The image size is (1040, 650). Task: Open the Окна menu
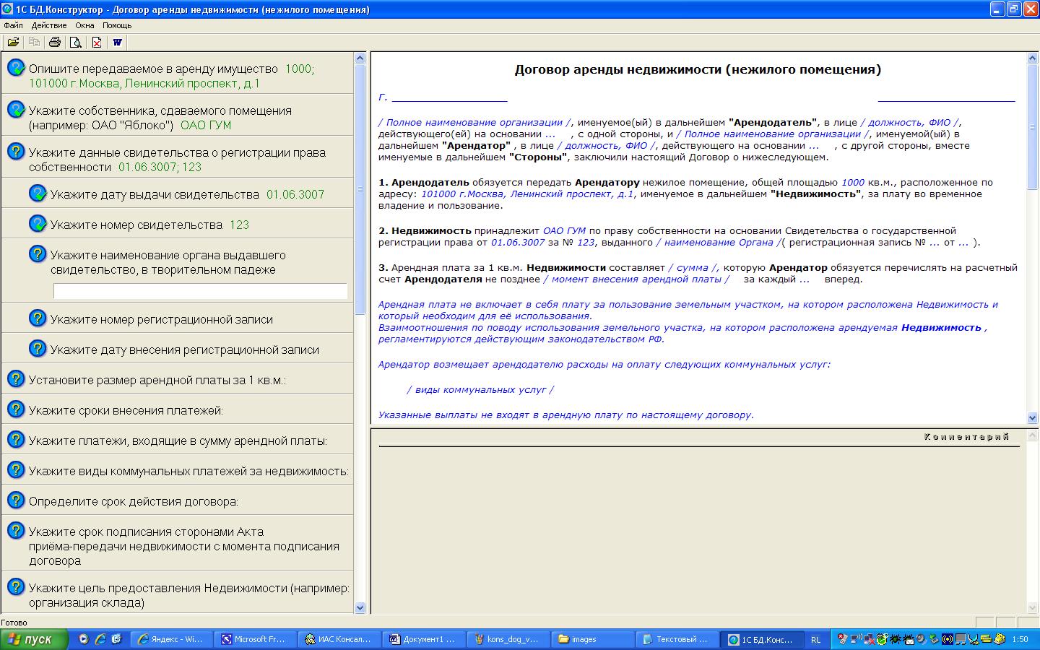(84, 25)
